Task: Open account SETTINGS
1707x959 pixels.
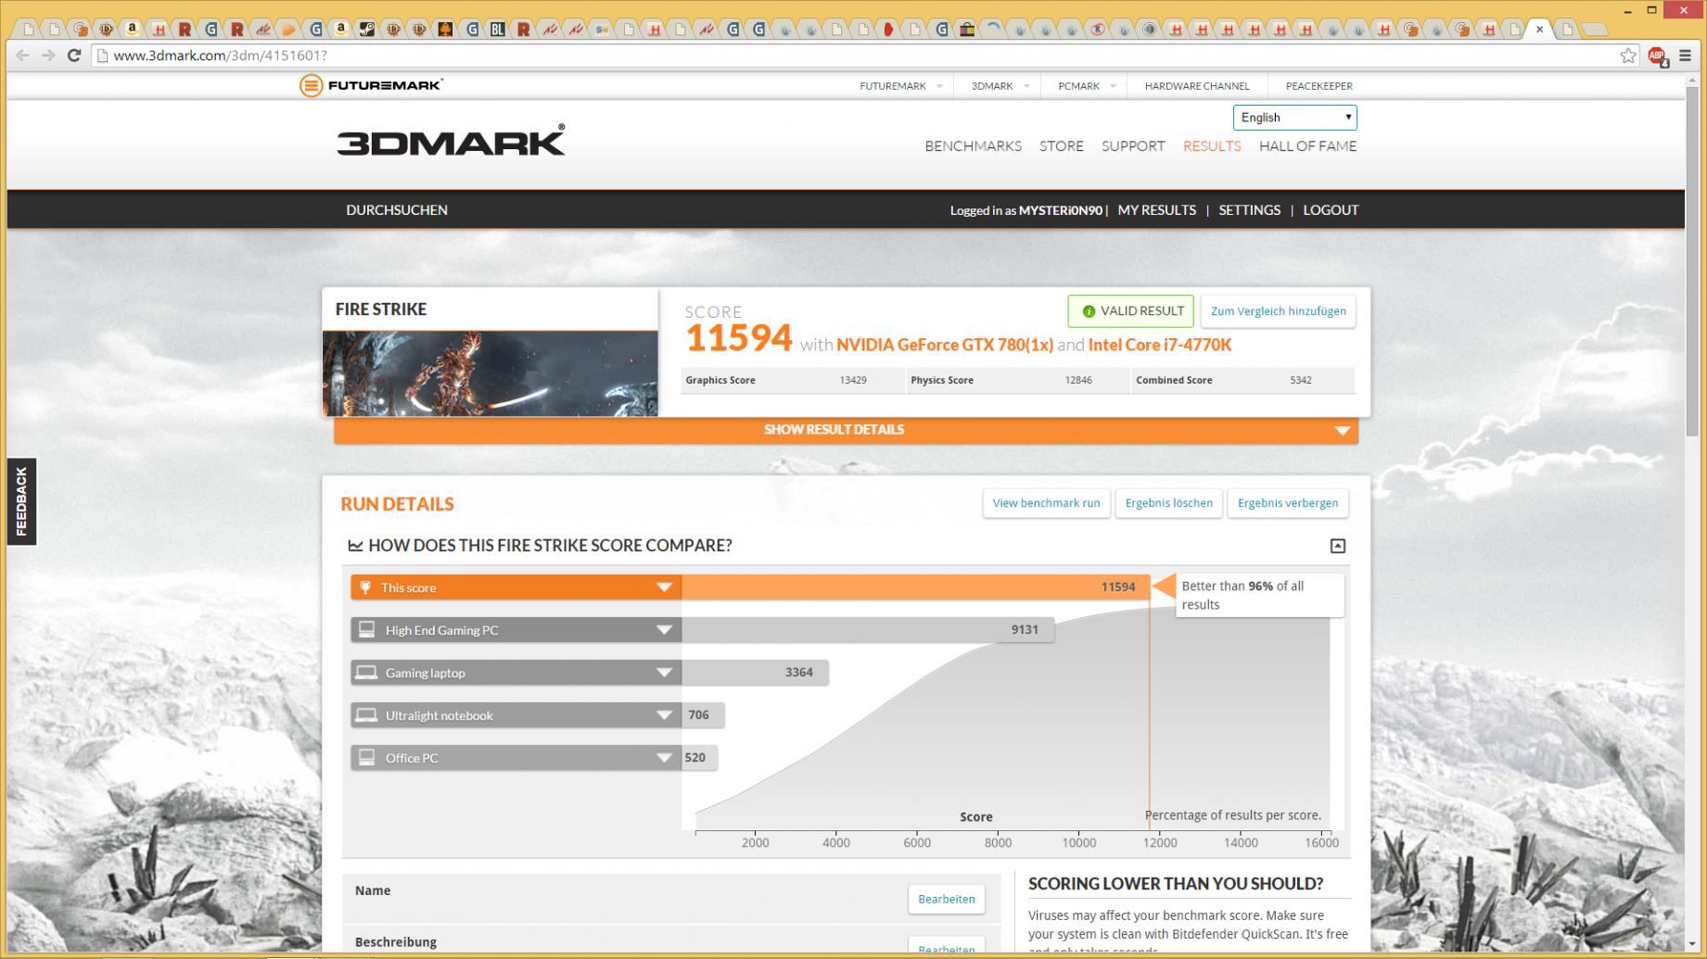Action: coord(1249,210)
